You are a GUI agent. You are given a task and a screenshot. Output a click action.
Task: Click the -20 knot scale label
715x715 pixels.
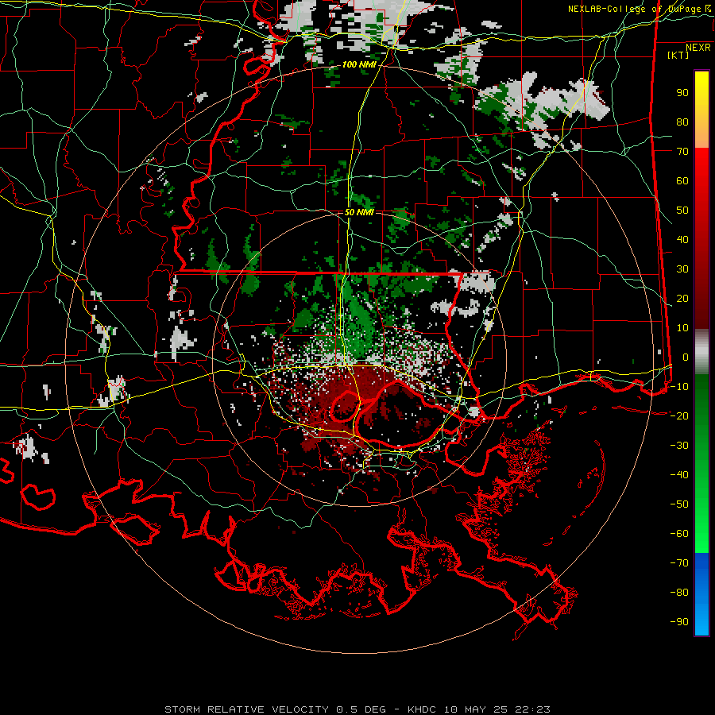point(679,415)
